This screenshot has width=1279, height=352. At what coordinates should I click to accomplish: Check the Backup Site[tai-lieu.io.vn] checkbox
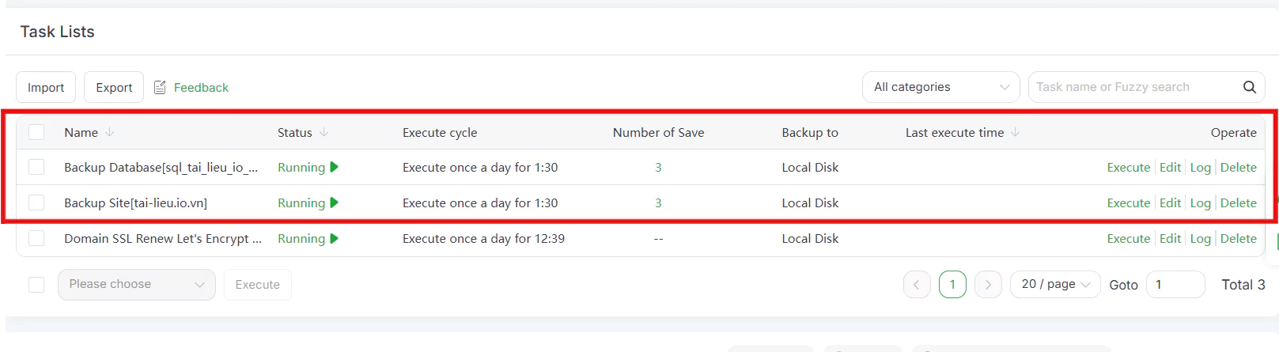coord(36,202)
